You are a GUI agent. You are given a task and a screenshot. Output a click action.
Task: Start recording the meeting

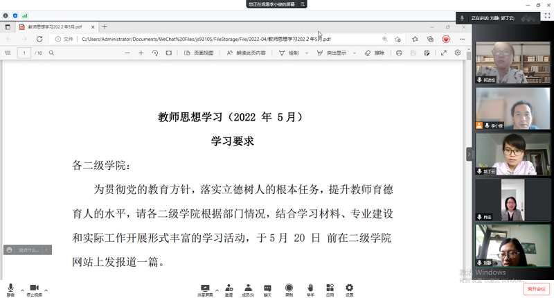tap(289, 288)
